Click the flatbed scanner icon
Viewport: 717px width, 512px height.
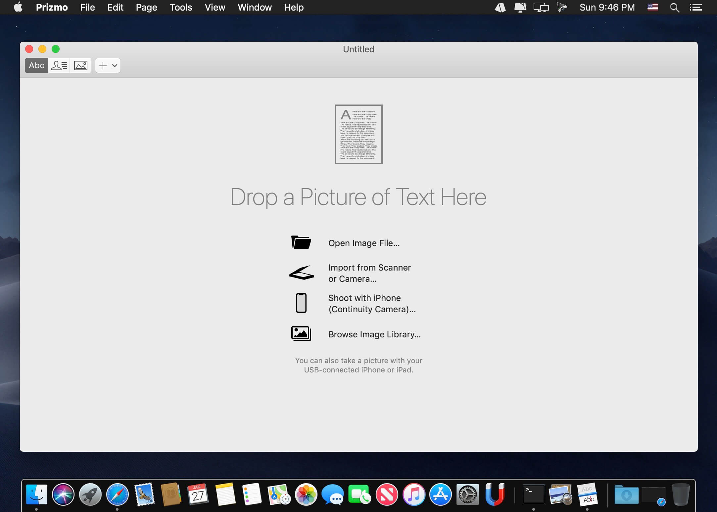[x=301, y=273]
